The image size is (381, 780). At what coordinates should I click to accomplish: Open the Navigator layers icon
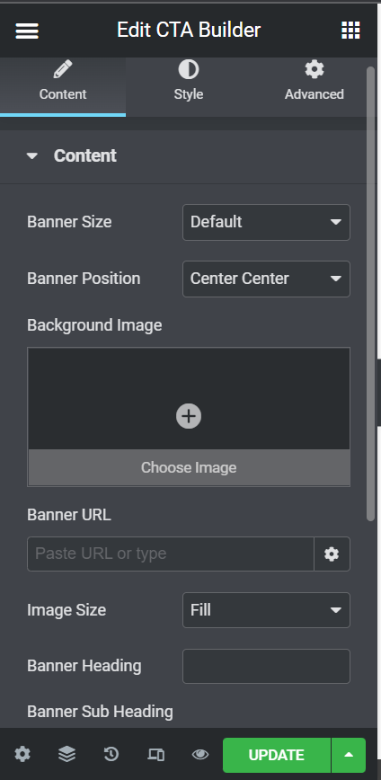point(66,755)
